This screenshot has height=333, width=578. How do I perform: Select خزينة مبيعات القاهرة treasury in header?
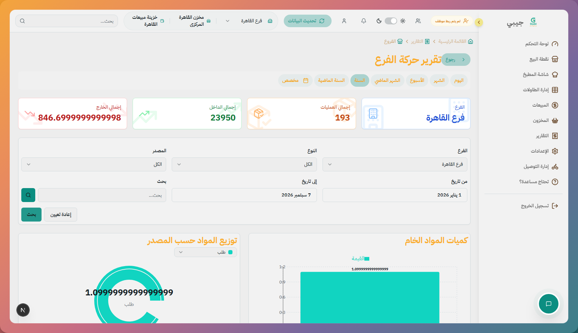point(148,21)
